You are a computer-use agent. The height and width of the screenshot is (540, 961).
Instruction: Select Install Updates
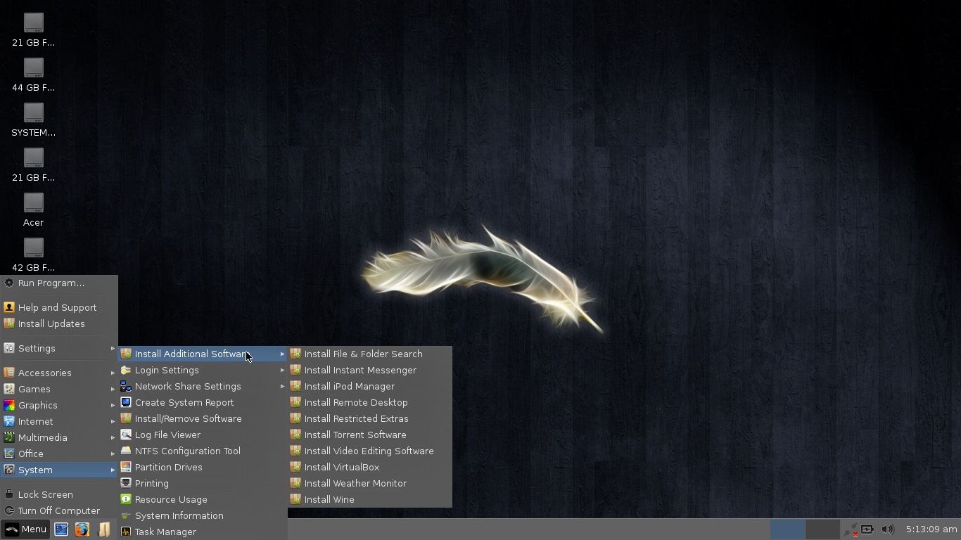[x=58, y=323]
